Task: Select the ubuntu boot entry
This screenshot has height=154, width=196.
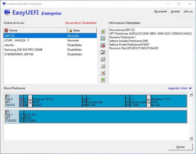Action: (50, 45)
